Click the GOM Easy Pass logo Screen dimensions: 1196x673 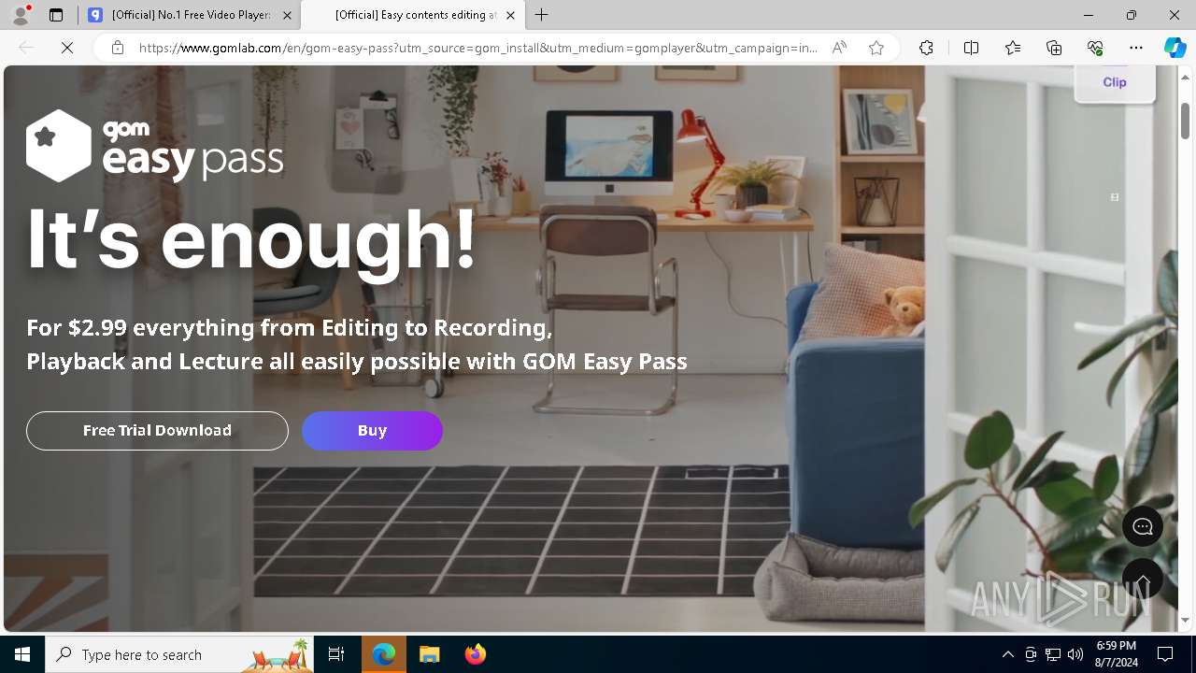click(154, 146)
